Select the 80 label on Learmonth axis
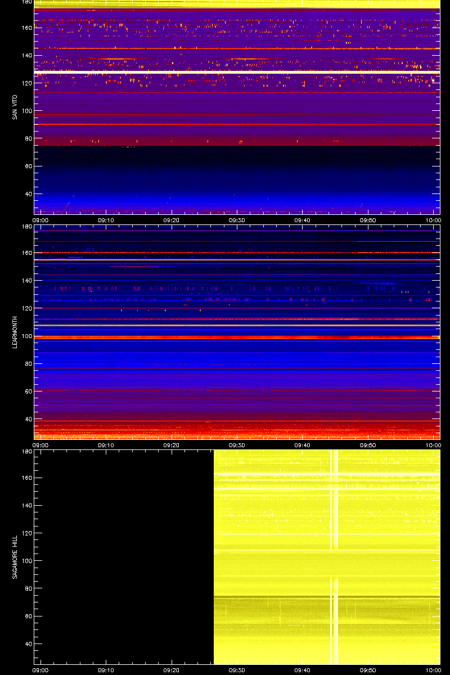The width and height of the screenshot is (450, 675). (28, 363)
